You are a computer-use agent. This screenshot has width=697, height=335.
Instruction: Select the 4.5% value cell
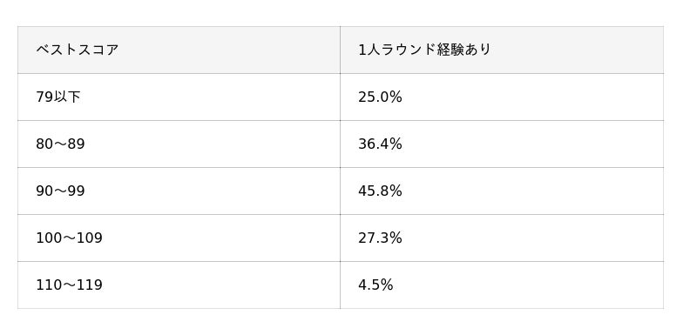(x=502, y=285)
